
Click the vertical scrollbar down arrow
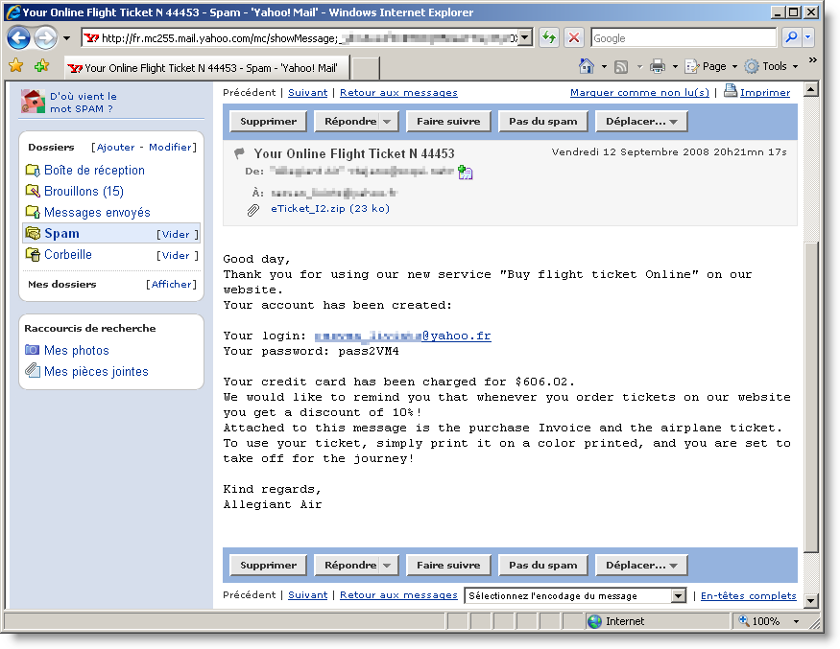pyautogui.click(x=811, y=601)
